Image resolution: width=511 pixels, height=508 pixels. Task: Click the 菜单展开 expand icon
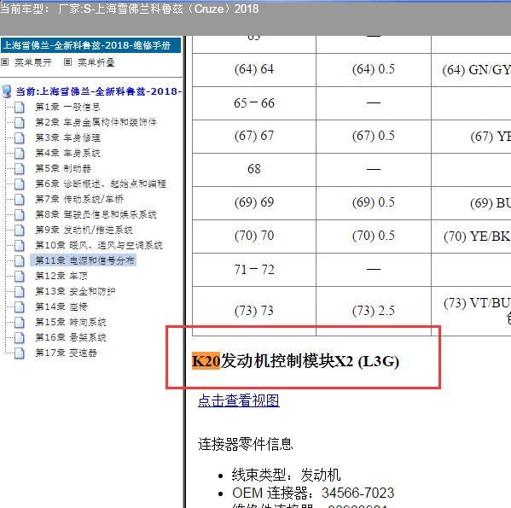[4, 62]
